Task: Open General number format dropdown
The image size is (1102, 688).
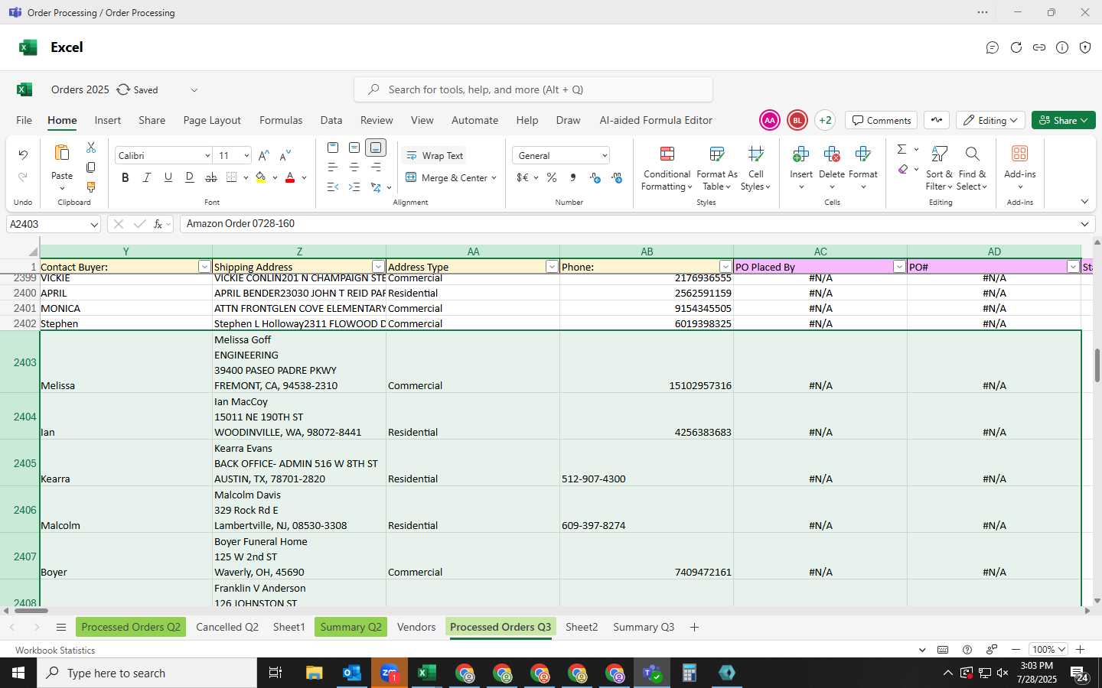Action: pyautogui.click(x=604, y=156)
